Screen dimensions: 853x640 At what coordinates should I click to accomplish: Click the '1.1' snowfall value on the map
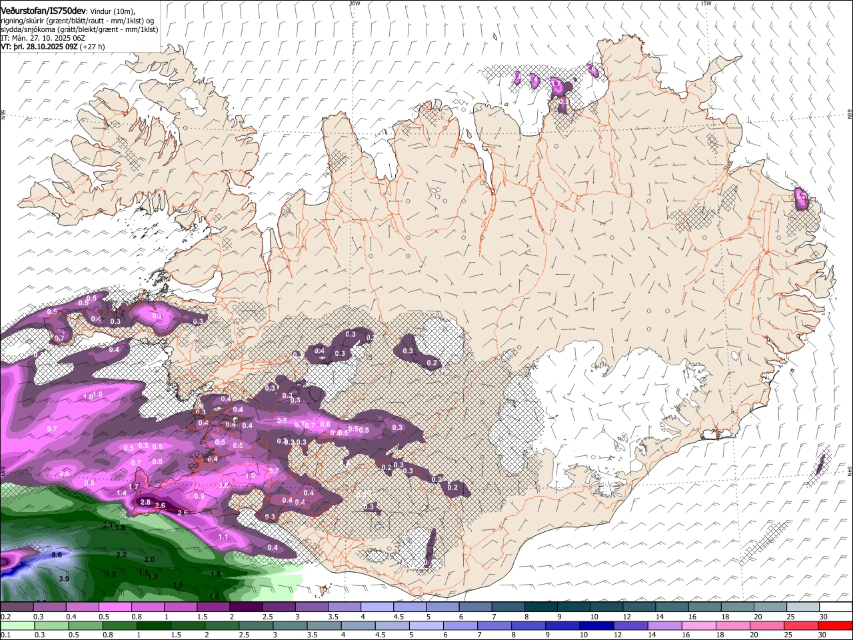(x=223, y=537)
